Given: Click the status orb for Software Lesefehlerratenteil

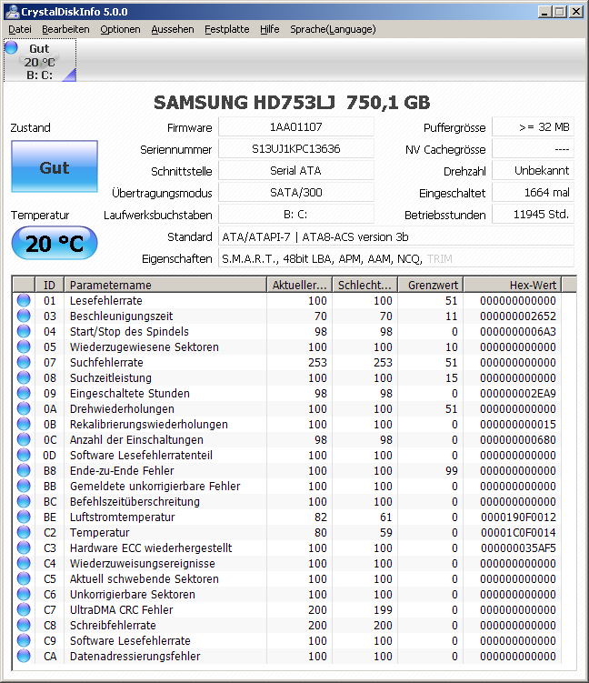Looking at the screenshot, I should click(x=24, y=456).
